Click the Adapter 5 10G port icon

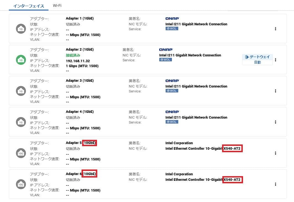click(x=21, y=154)
